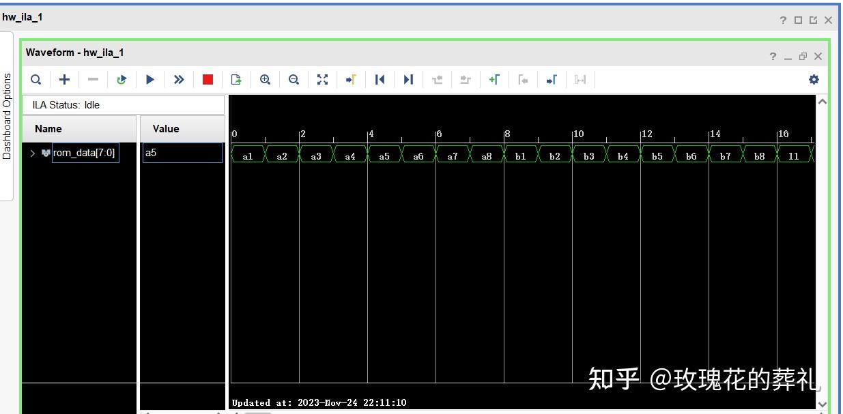Viewport: 843px width, 414px height.
Task: Expand the rom_data[7:0] signal bits
Action: click(31, 153)
